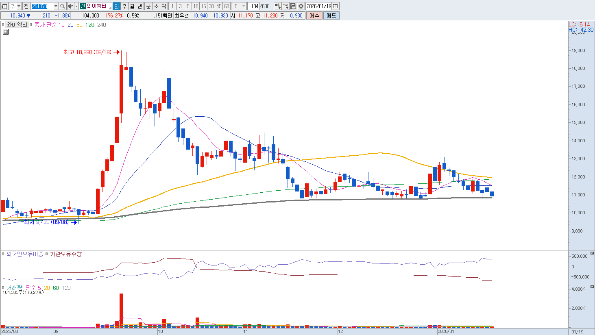Click the candle count input field showing 104

[x=254, y=6]
